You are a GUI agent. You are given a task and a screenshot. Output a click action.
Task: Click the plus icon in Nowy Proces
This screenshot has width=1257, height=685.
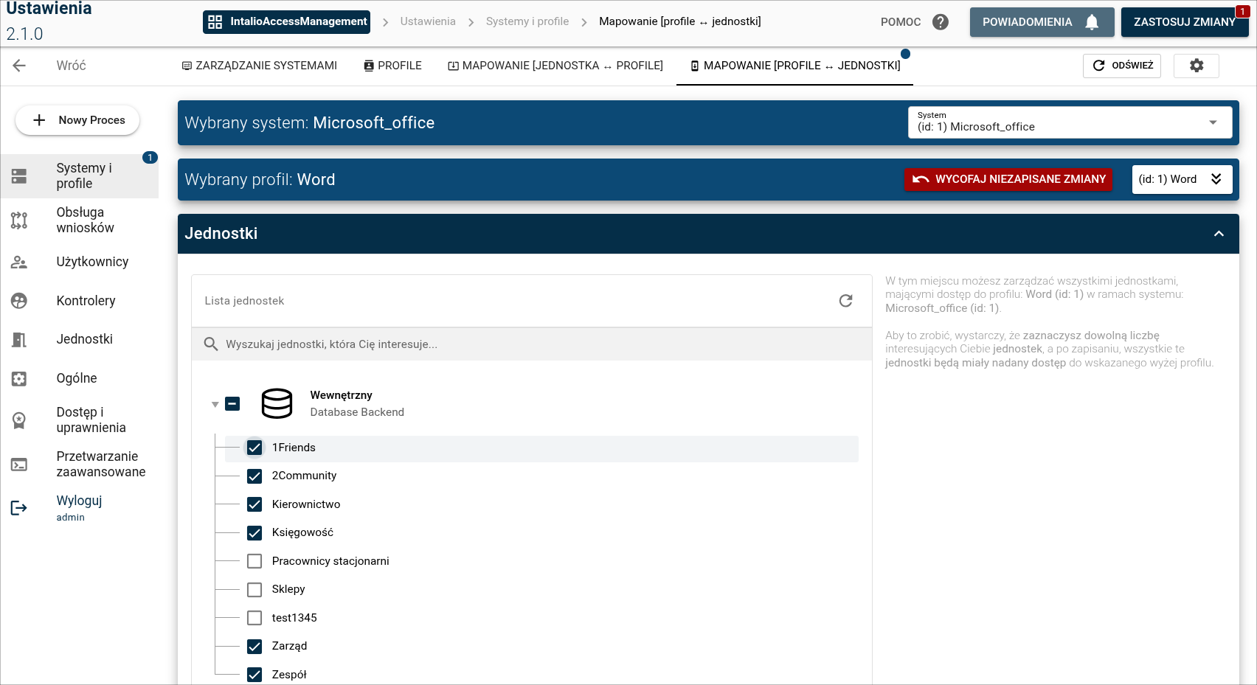coord(40,120)
